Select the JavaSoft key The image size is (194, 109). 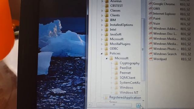pyautogui.click(x=115, y=34)
